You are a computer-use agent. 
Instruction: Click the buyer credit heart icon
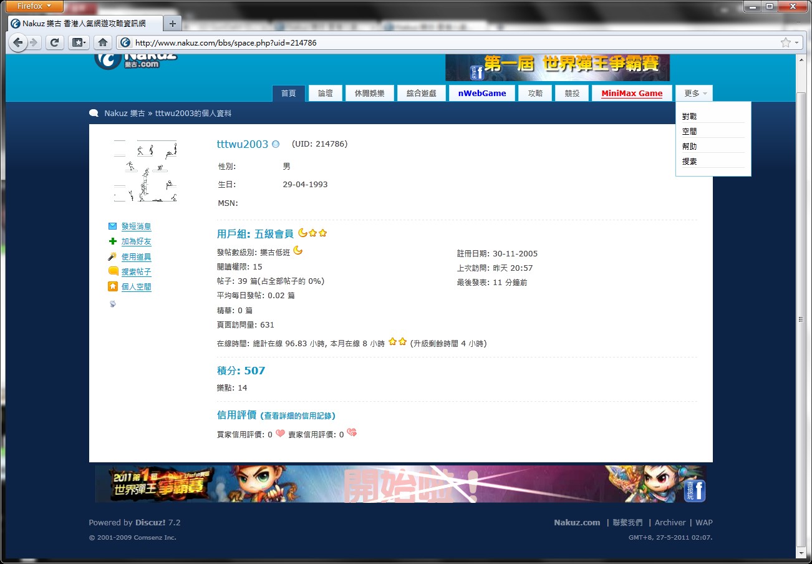(280, 434)
